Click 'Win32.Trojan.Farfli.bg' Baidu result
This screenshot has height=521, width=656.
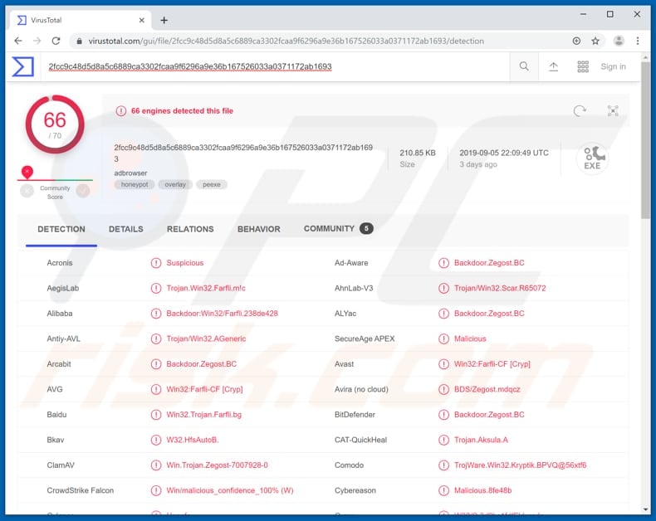click(x=203, y=414)
